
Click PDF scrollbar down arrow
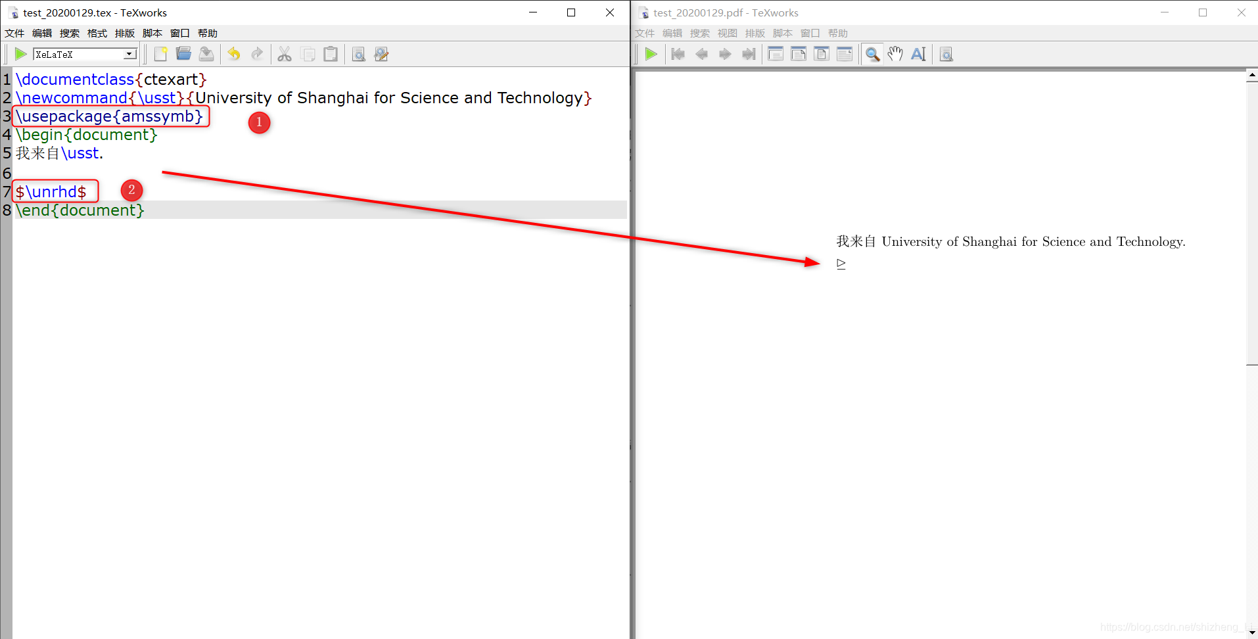tap(1252, 632)
